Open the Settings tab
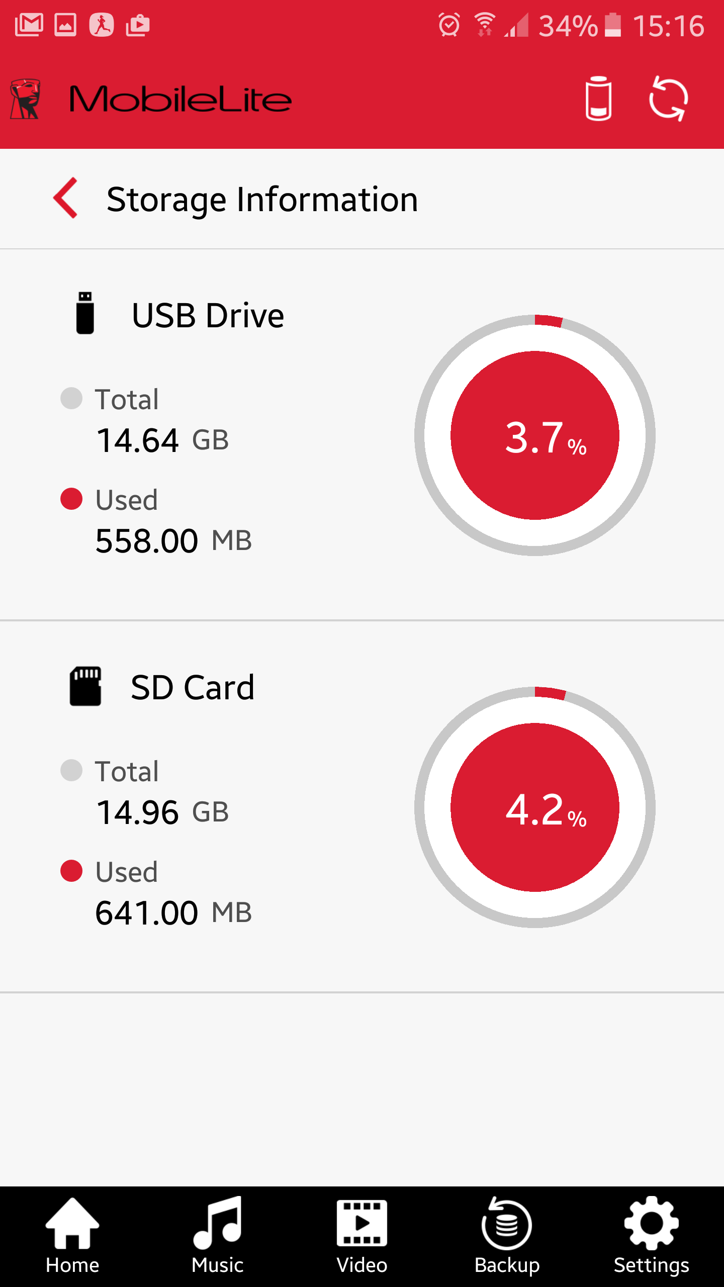Viewport: 724px width, 1287px height. pos(652,1235)
